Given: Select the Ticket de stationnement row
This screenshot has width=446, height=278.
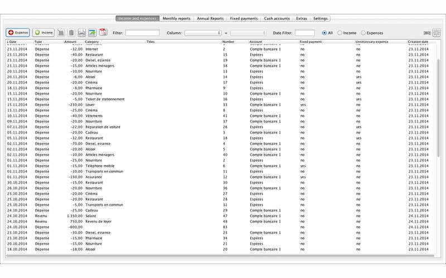Looking at the screenshot, I should click(x=221, y=100).
